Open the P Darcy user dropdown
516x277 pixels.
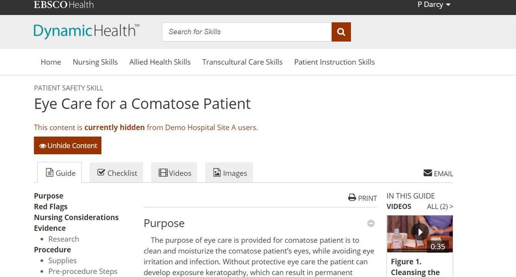(x=434, y=5)
